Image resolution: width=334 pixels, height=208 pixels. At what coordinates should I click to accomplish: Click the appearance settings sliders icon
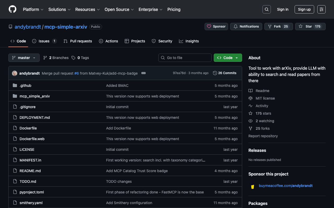point(321,9)
